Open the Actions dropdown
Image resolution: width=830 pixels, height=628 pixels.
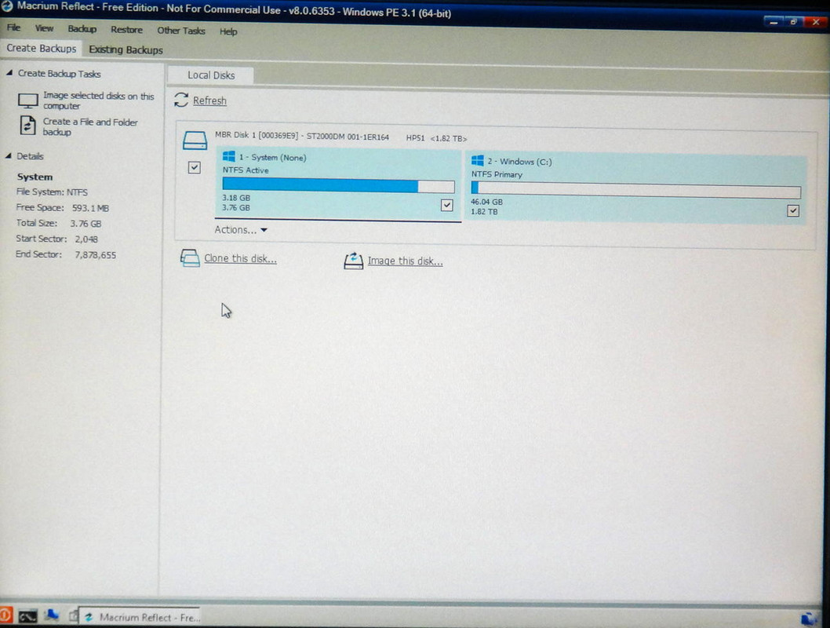click(241, 229)
